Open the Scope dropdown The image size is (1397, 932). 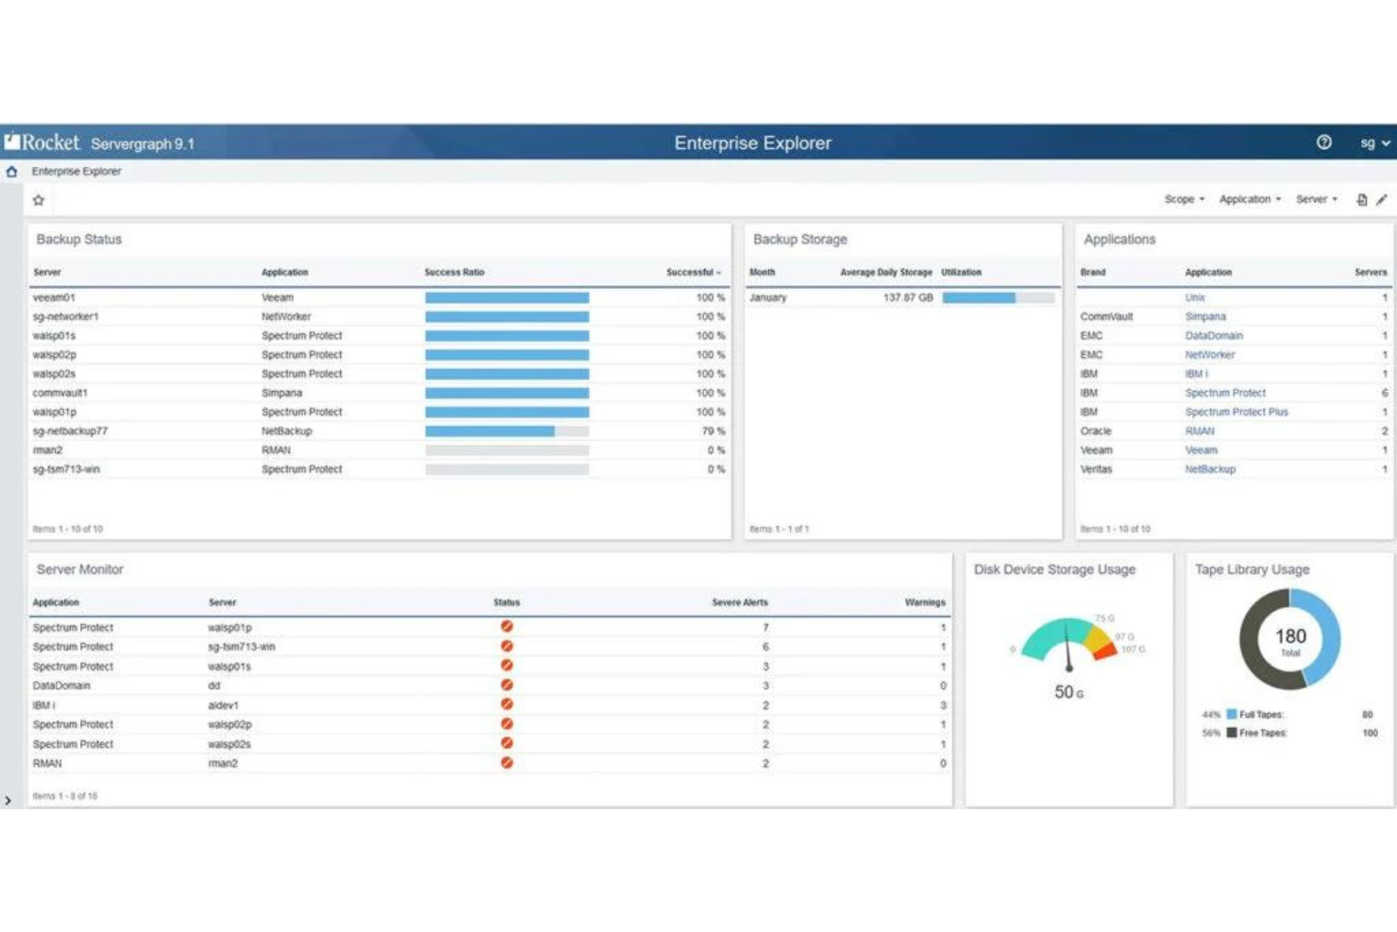[1183, 199]
